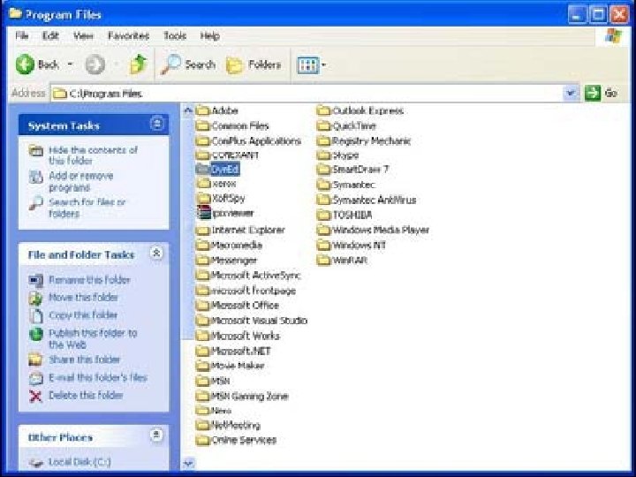
Task: Click the Views toolbar icon
Action: tap(307, 64)
